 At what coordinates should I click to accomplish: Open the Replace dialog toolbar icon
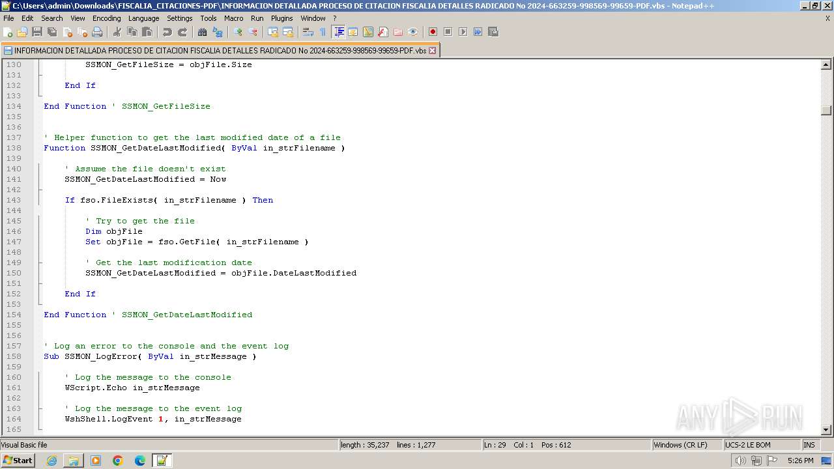click(x=218, y=32)
